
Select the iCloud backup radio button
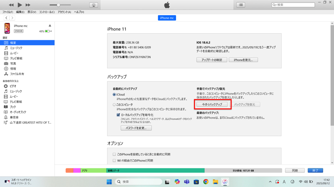[x=115, y=95]
